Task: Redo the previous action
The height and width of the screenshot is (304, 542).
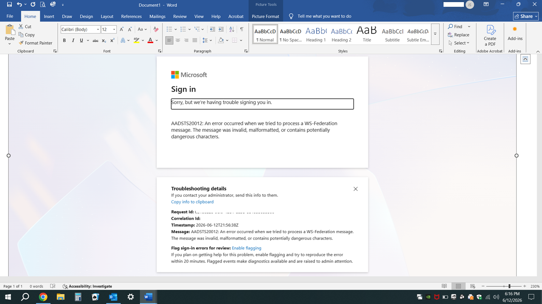Action: point(33,5)
